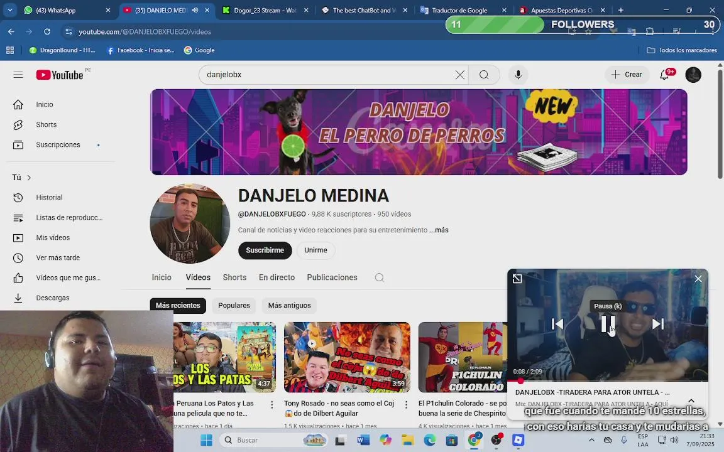
Task: Expand channel description with ...más
Action: 439,230
